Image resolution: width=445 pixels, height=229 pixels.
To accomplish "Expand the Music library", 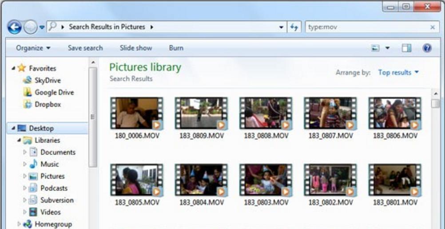I will tap(25, 164).
